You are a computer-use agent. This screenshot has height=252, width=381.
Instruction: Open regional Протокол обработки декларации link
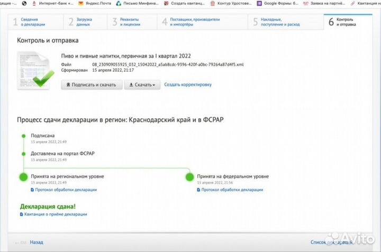(x=66, y=190)
